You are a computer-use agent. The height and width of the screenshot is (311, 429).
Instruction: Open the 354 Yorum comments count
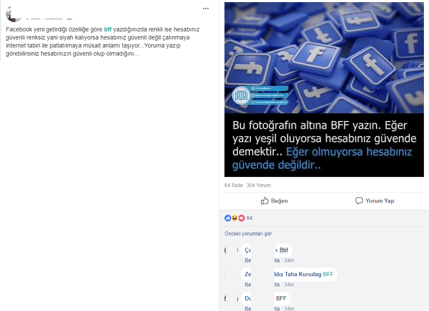[x=258, y=185]
